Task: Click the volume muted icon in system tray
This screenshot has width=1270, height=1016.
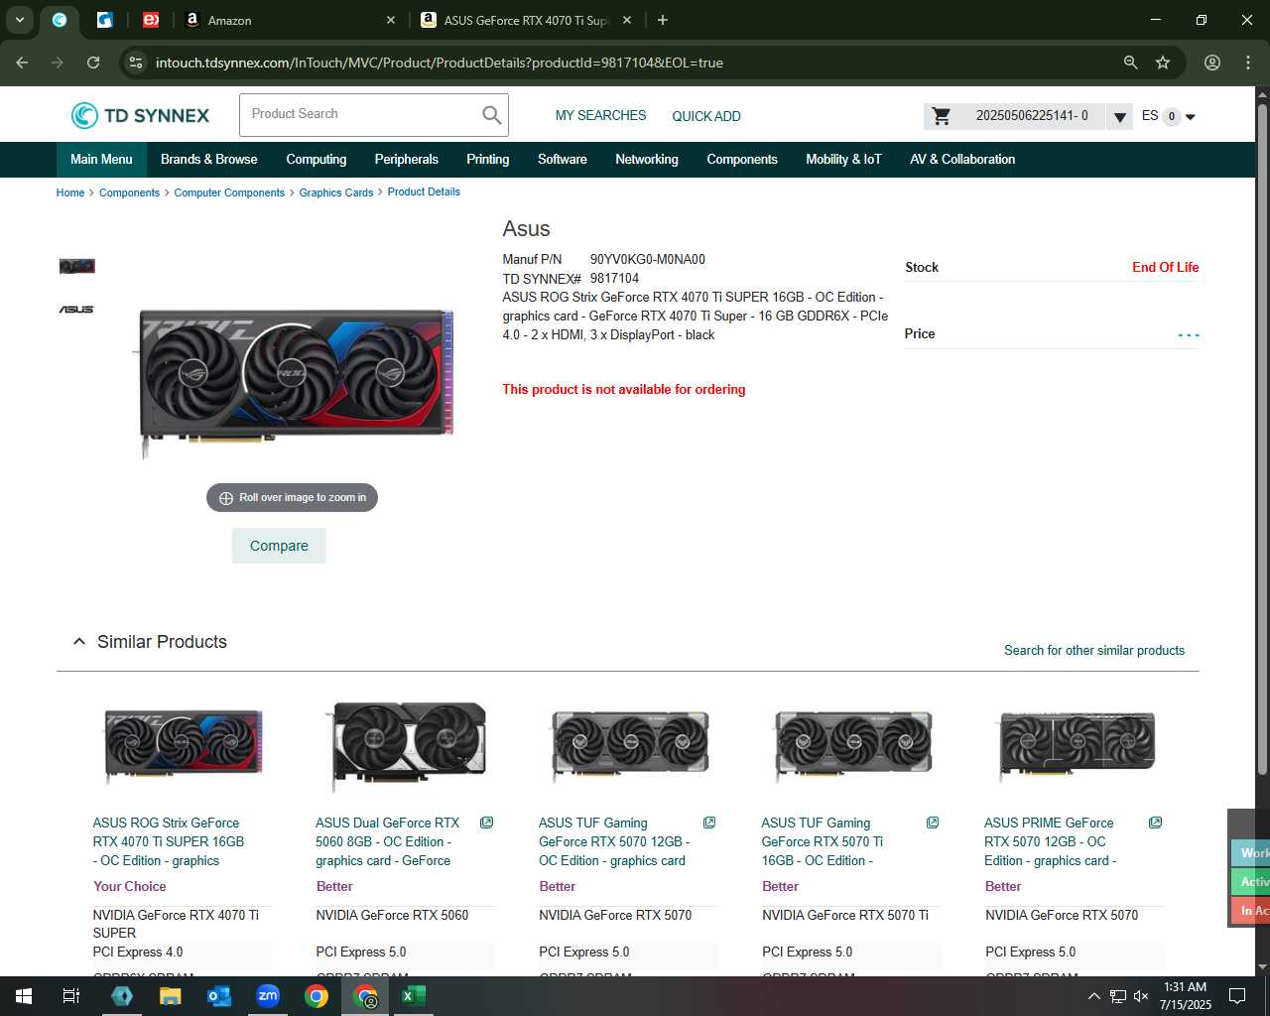Action: pos(1141,996)
